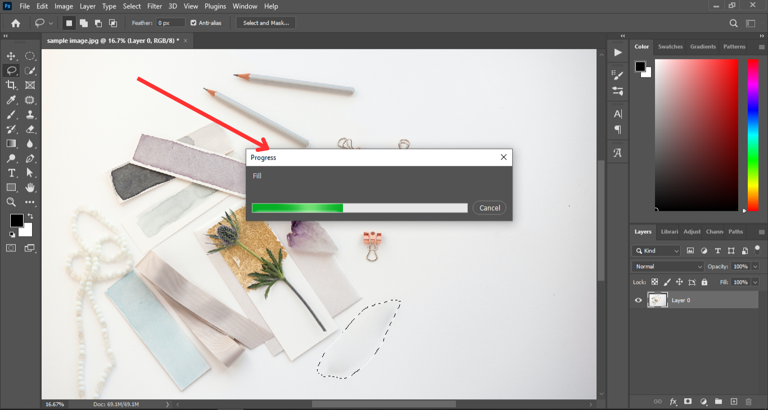Open the blend mode Normal dropdown
The height and width of the screenshot is (410, 768).
(667, 267)
